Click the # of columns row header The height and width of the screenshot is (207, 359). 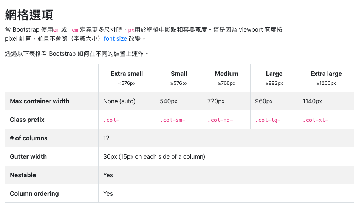(x=29, y=138)
